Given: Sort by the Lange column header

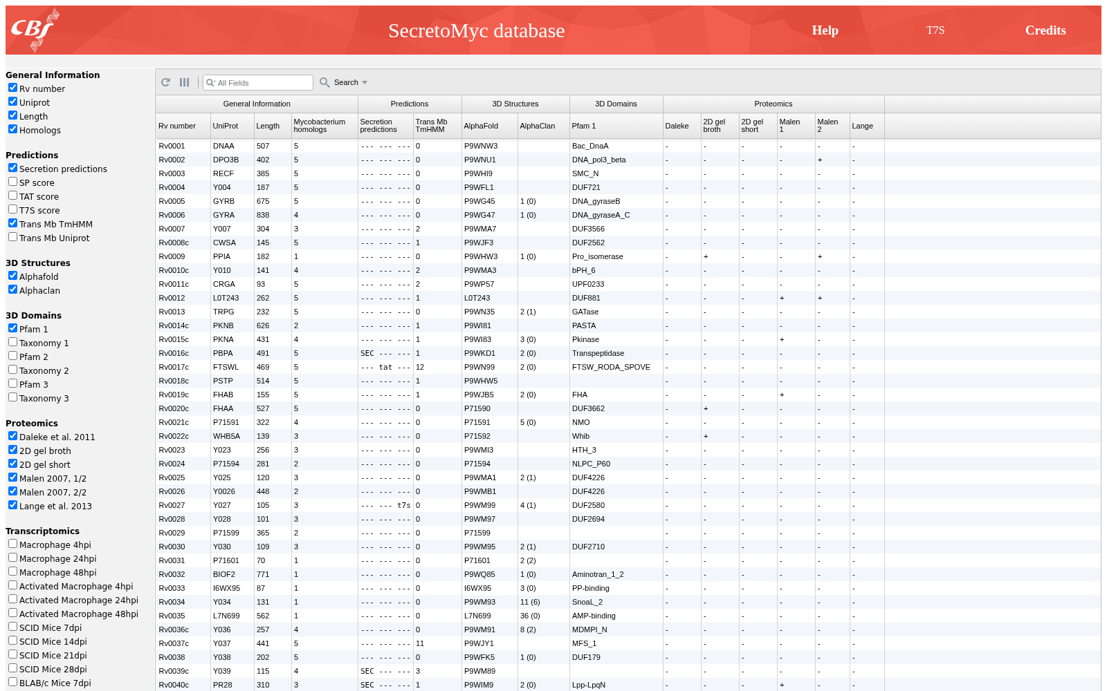Looking at the screenshot, I should [x=867, y=126].
